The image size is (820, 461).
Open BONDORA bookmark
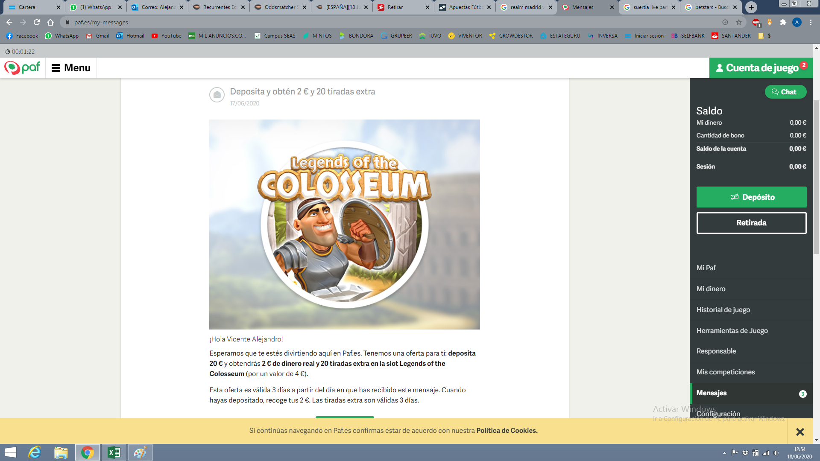pyautogui.click(x=356, y=36)
